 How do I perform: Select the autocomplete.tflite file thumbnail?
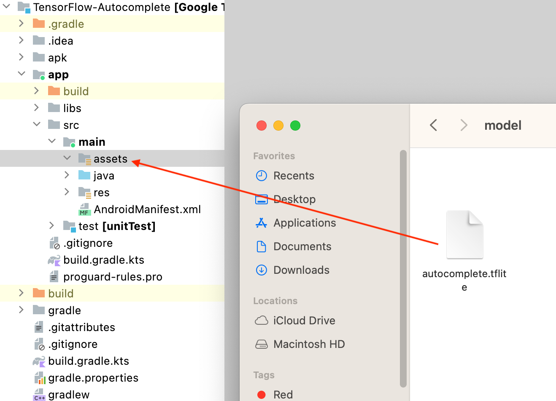(x=464, y=234)
